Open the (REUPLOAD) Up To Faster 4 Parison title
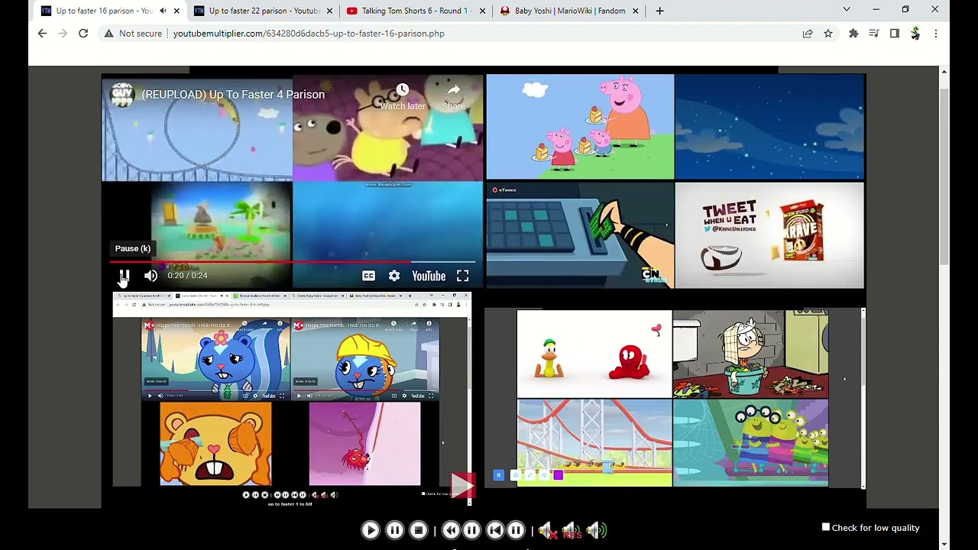978x550 pixels. 233,95
